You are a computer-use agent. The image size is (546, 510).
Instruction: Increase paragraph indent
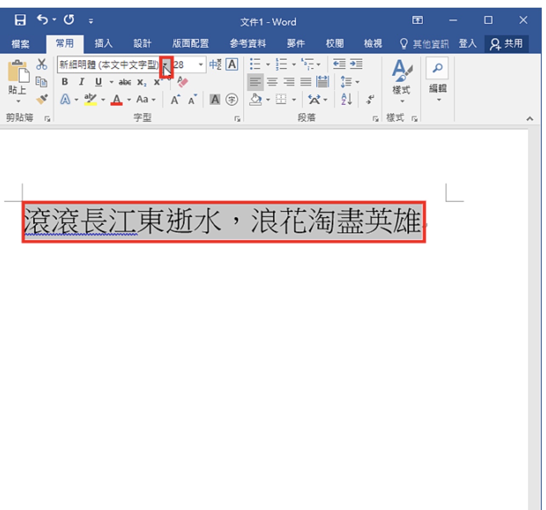(356, 64)
